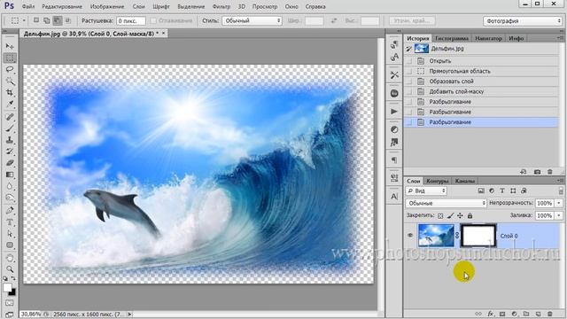Toggle lock all padlock icon
The image size is (567, 319).
pyautogui.click(x=470, y=215)
